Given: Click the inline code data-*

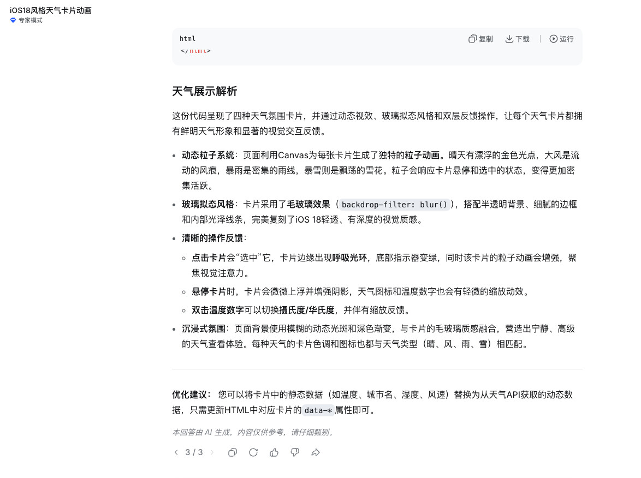Looking at the screenshot, I should click(318, 410).
